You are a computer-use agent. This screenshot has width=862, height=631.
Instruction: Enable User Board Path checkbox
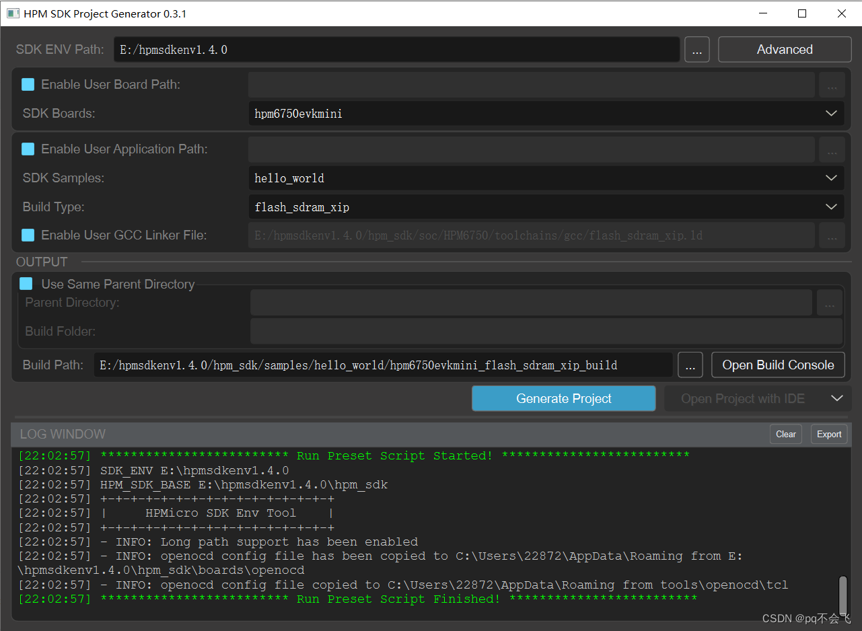28,84
